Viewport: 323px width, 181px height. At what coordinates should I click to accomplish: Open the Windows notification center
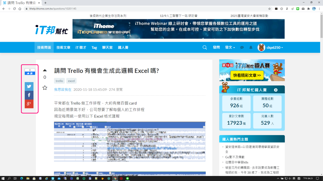(x=317, y=178)
